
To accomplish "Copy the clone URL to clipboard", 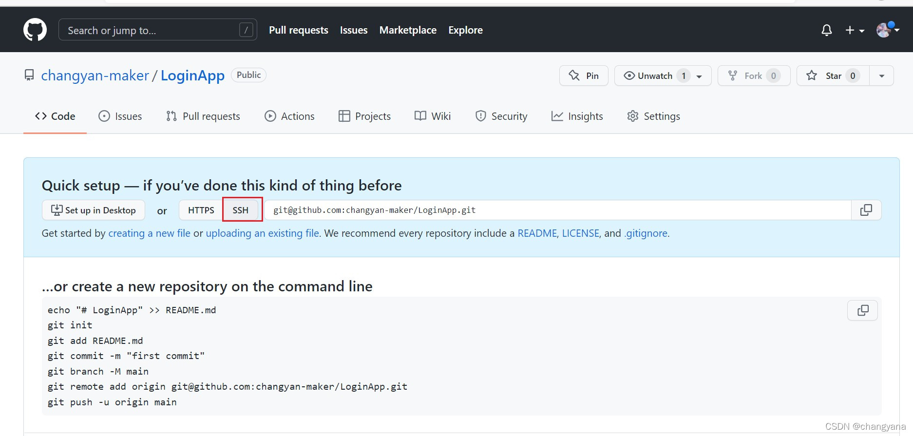I will coord(866,210).
